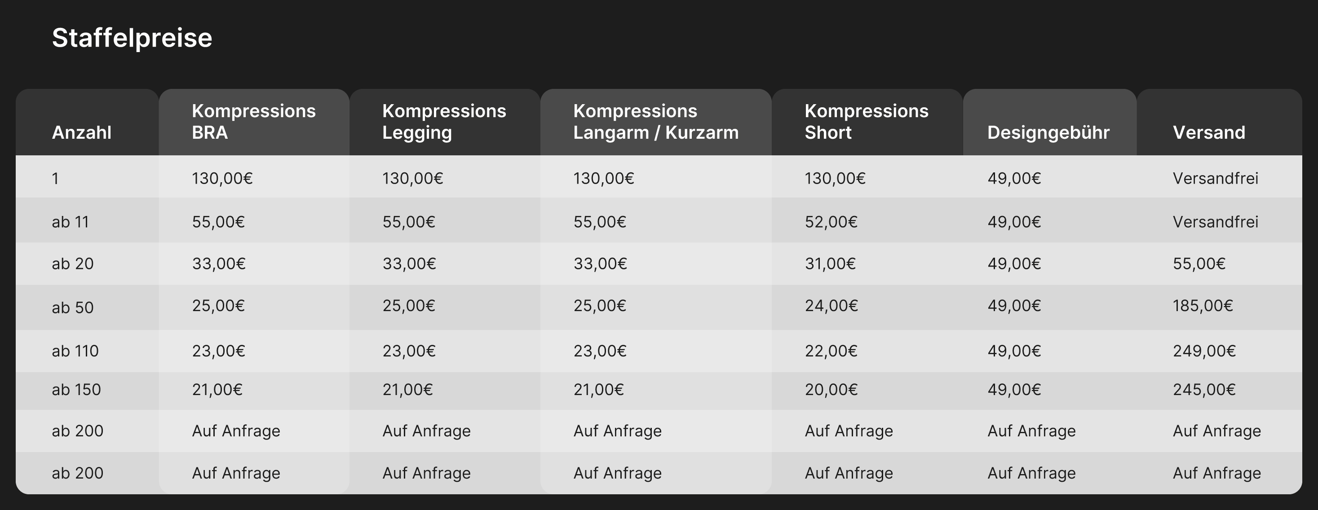Click the Kompressions Langarm / Kurzarm header
This screenshot has height=510, width=1318.
[x=655, y=122]
